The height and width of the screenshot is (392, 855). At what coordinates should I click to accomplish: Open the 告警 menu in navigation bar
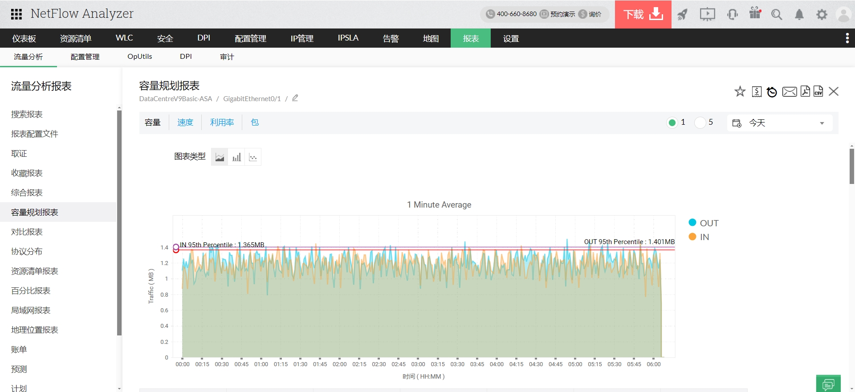point(391,38)
